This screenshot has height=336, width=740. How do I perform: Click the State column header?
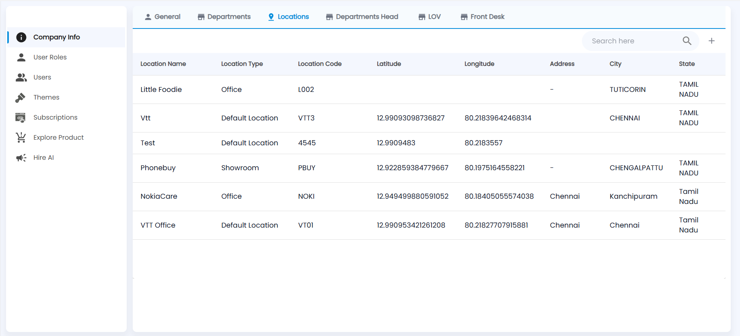tap(687, 64)
